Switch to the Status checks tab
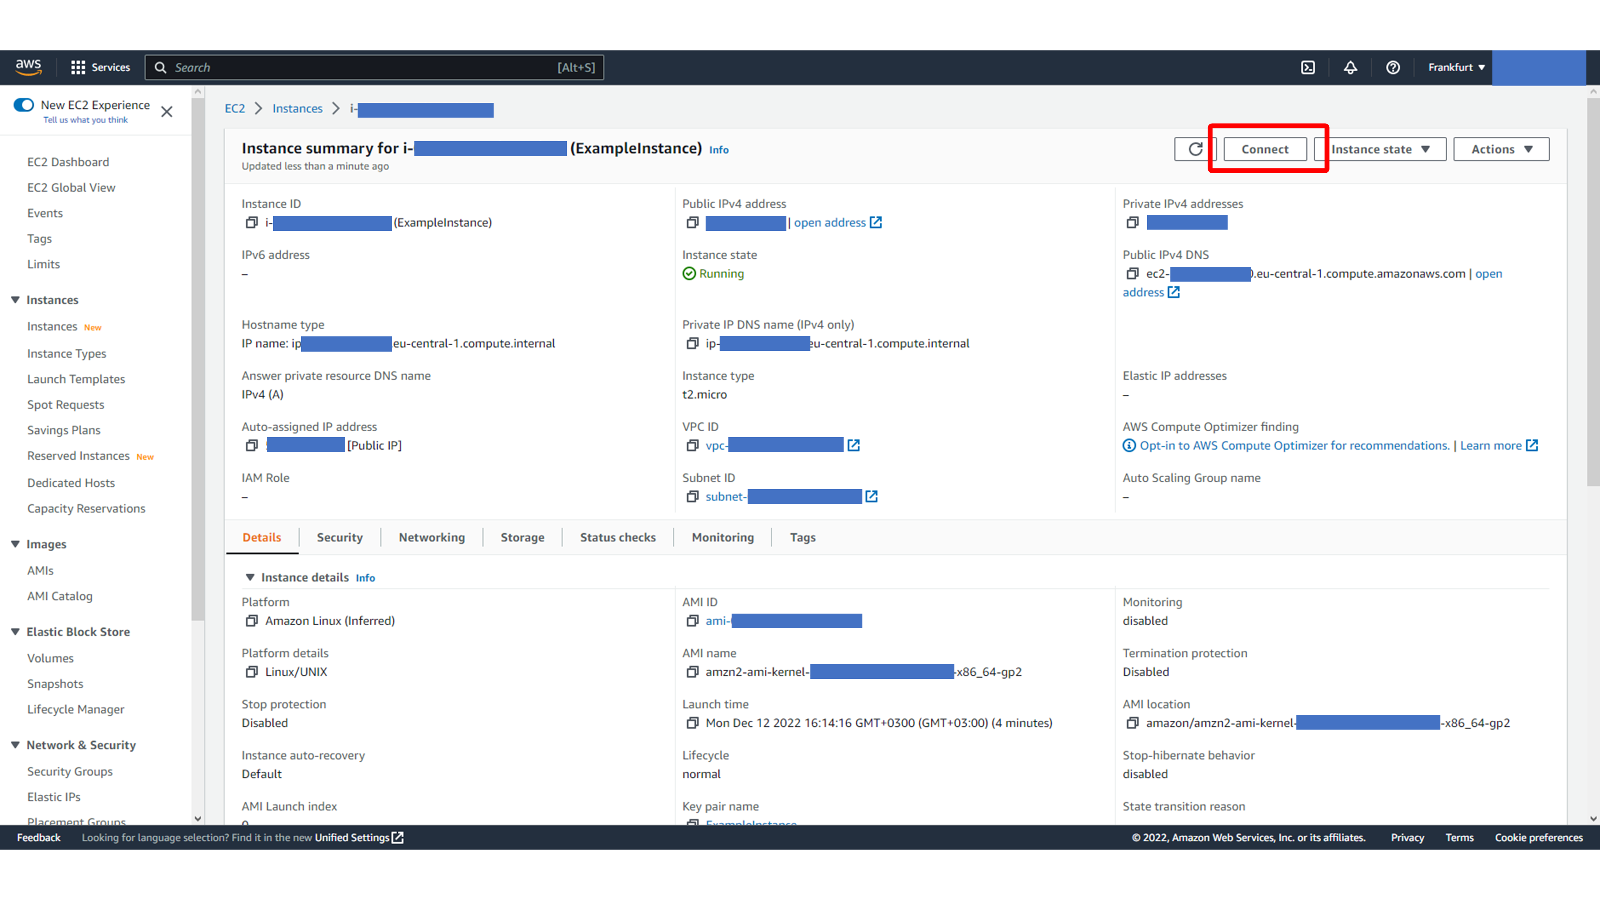The height and width of the screenshot is (900, 1600). tap(618, 537)
